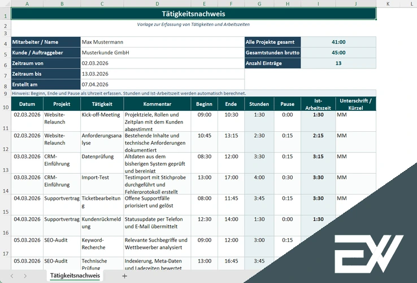
Task: Edit the Max Mustermann name cell
Action: pyautogui.click(x=163, y=42)
